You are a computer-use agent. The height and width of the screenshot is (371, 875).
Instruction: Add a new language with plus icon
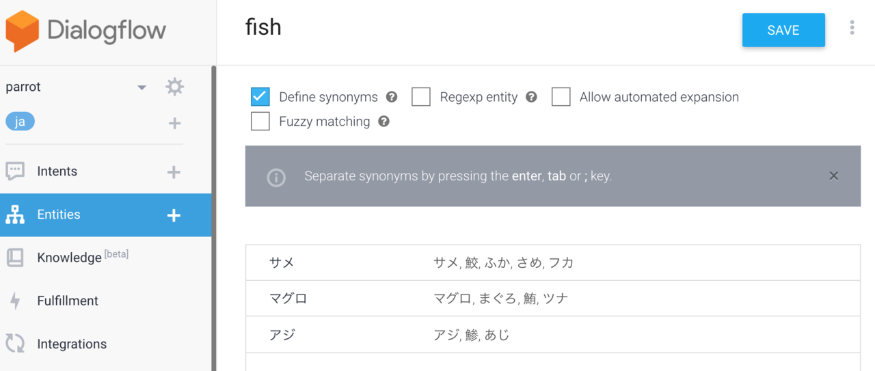click(175, 123)
